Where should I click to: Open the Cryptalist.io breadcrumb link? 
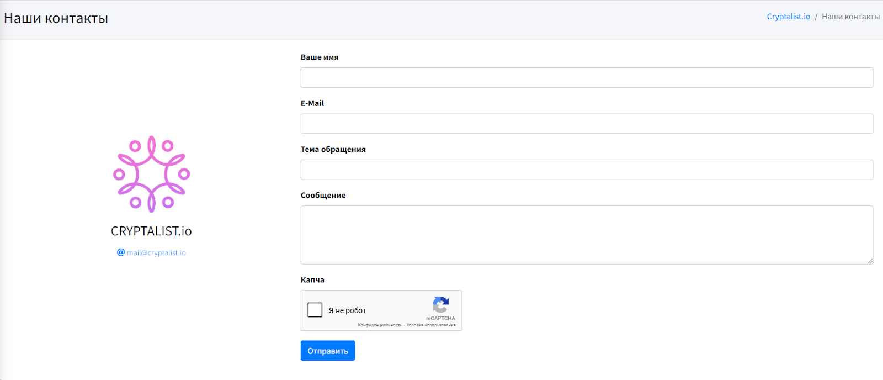(788, 17)
